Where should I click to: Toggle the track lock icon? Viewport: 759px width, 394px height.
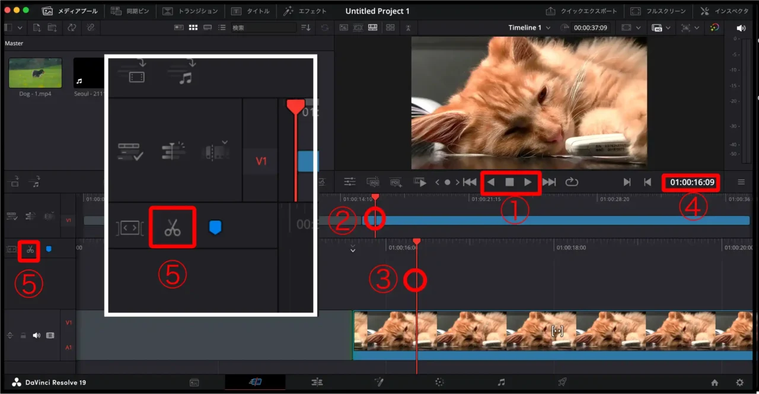23,335
